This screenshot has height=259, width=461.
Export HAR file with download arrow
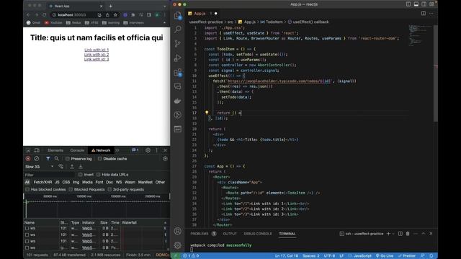pos(81,166)
